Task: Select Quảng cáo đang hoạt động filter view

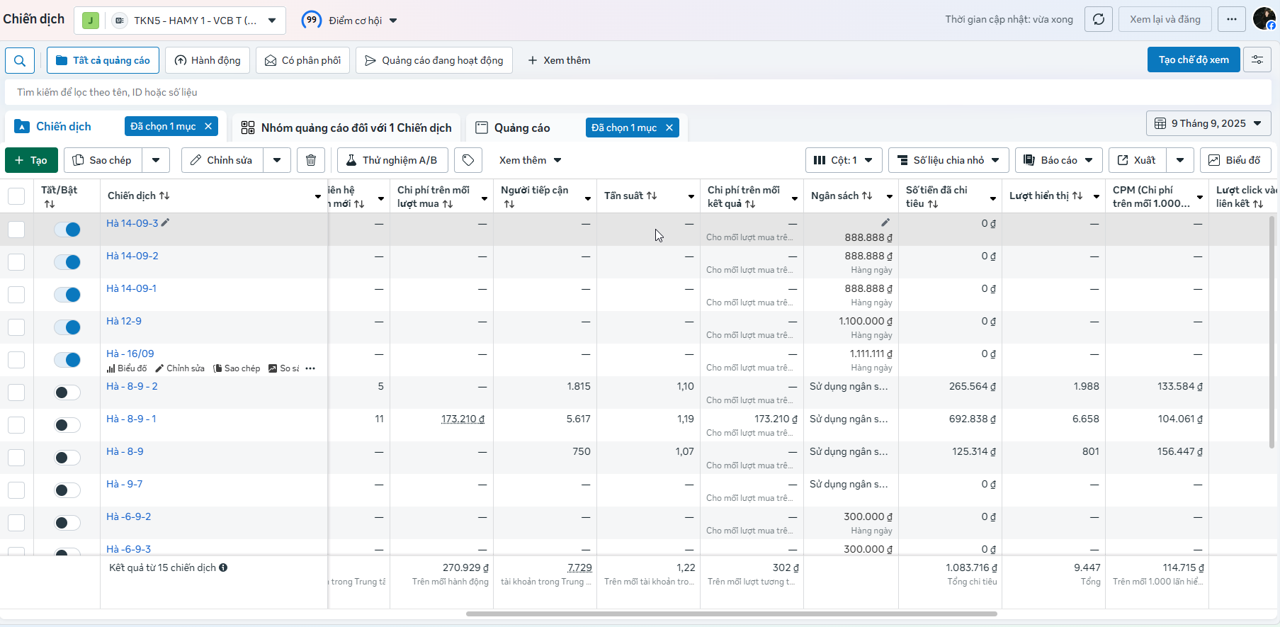Action: [x=434, y=60]
